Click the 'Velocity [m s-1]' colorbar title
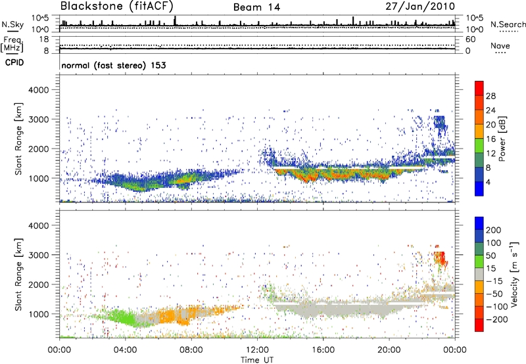 [514, 274]
